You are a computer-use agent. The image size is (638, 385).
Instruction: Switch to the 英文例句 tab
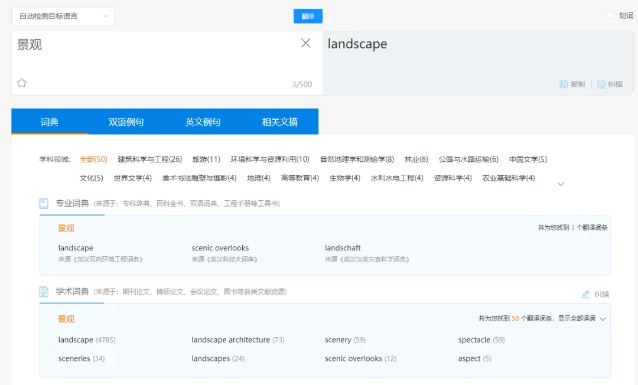click(203, 122)
